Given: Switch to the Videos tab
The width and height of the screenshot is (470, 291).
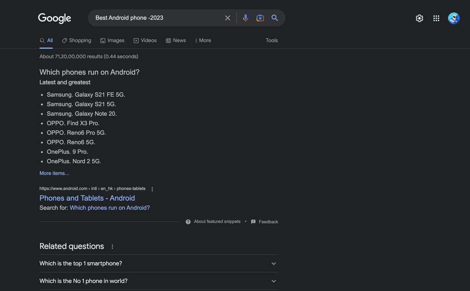Looking at the screenshot, I should click(x=145, y=40).
